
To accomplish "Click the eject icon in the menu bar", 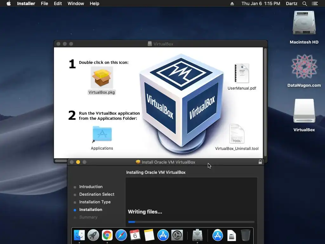I will point(232,3).
